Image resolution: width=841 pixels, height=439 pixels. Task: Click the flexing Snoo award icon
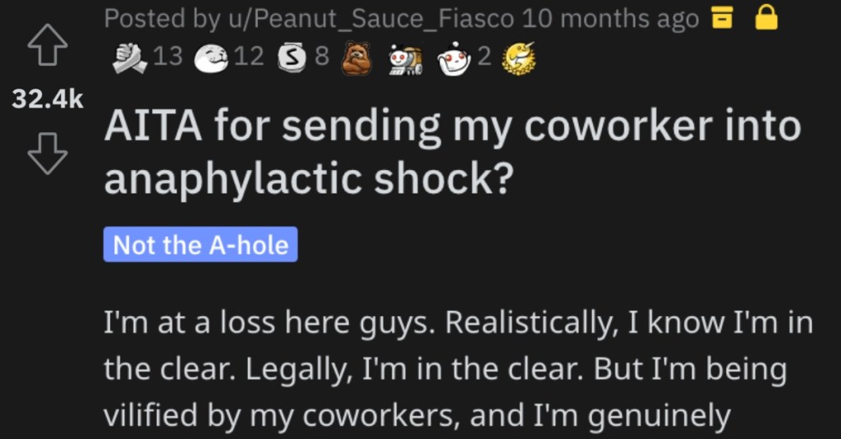pos(454,59)
